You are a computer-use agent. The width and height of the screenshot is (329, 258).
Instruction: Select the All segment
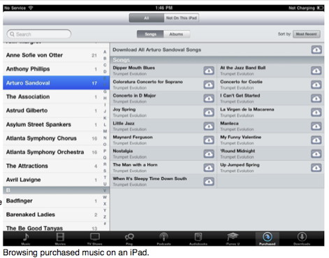(147, 18)
